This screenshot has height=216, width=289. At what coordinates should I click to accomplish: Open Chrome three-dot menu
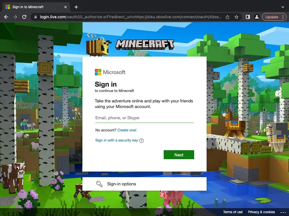point(283,17)
